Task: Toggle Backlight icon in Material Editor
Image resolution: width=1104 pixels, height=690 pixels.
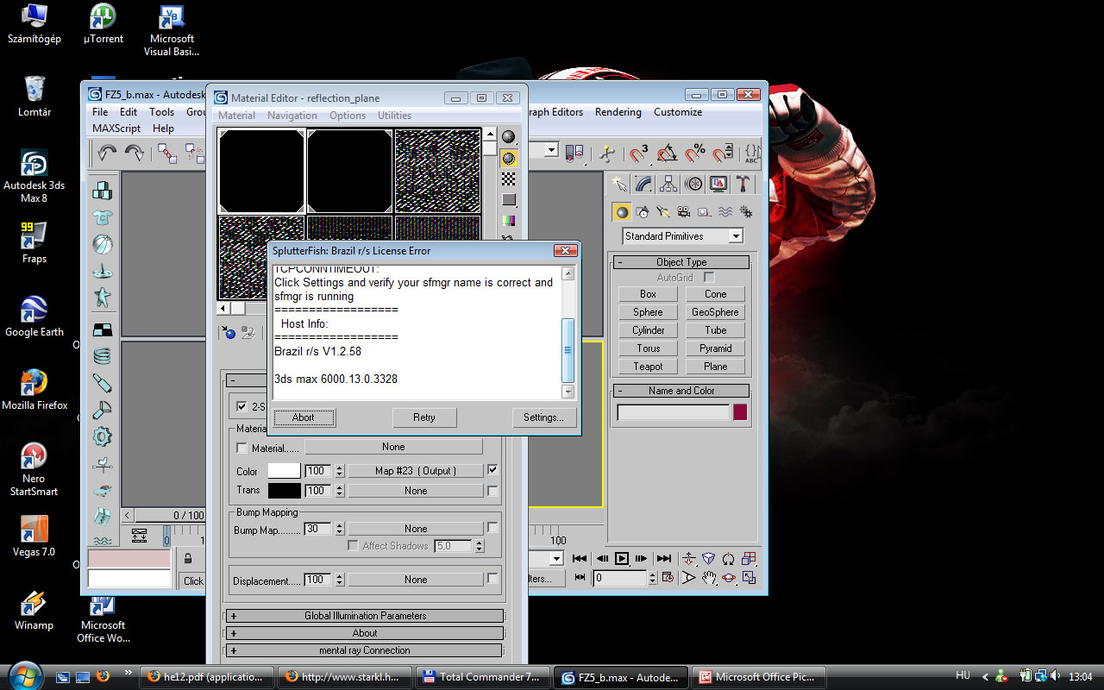Action: [x=509, y=158]
